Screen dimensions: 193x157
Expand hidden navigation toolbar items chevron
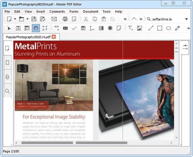tap(141, 19)
